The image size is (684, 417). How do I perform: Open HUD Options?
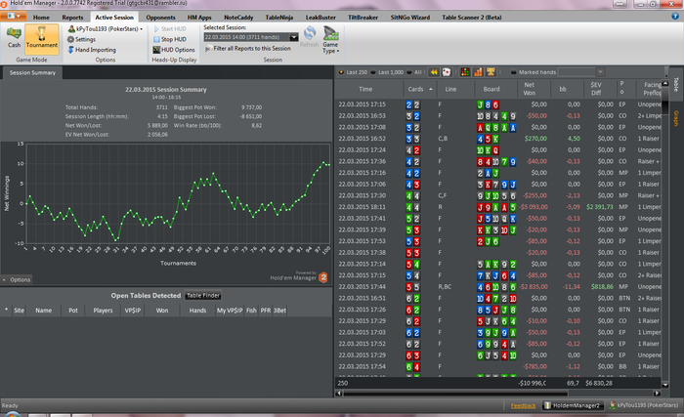pos(174,50)
